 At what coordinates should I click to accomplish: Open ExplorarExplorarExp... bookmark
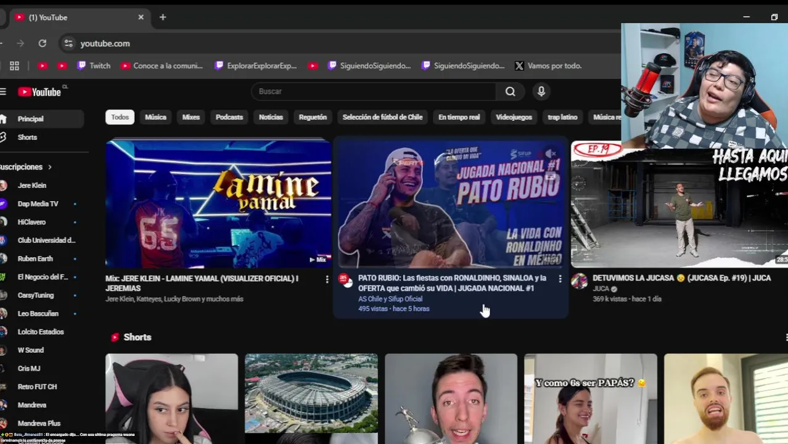(x=256, y=65)
